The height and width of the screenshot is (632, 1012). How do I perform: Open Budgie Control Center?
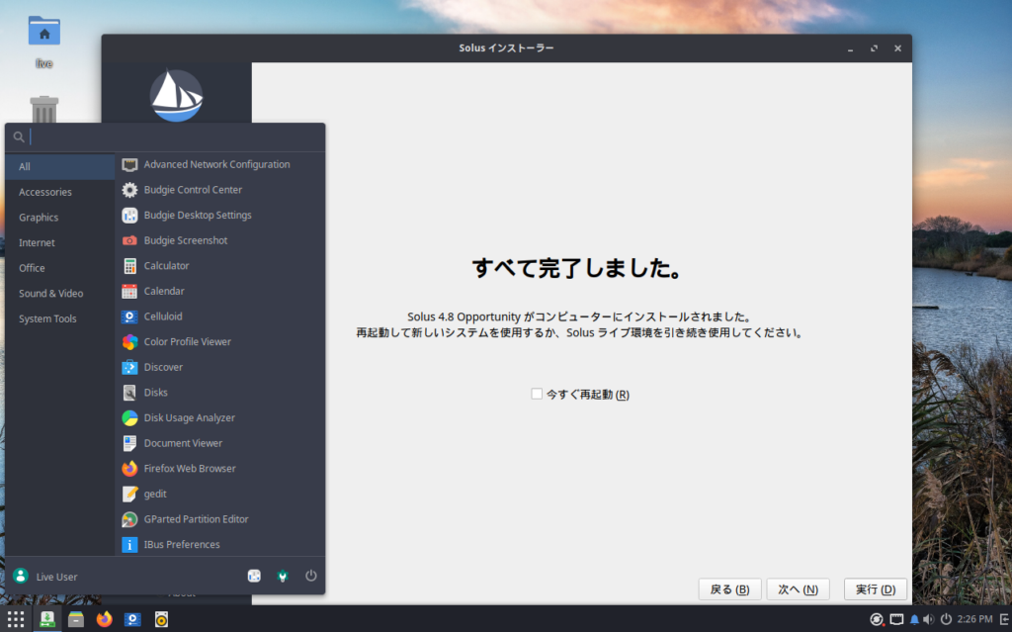[193, 190]
